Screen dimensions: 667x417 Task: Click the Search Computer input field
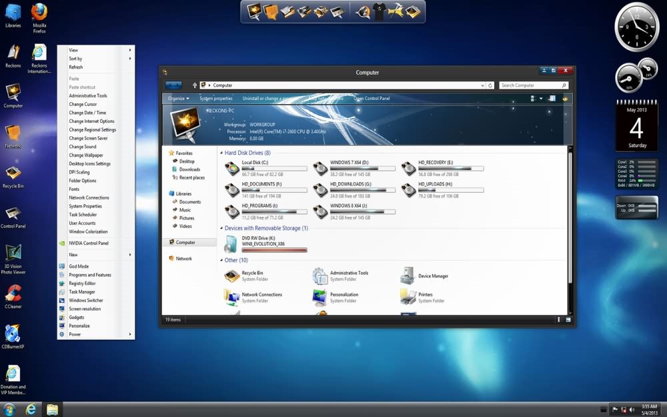pyautogui.click(x=530, y=85)
